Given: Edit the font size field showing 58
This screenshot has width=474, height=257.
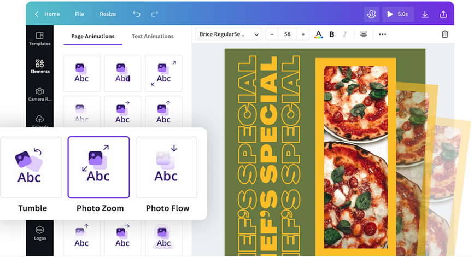Looking at the screenshot, I should click(x=287, y=34).
